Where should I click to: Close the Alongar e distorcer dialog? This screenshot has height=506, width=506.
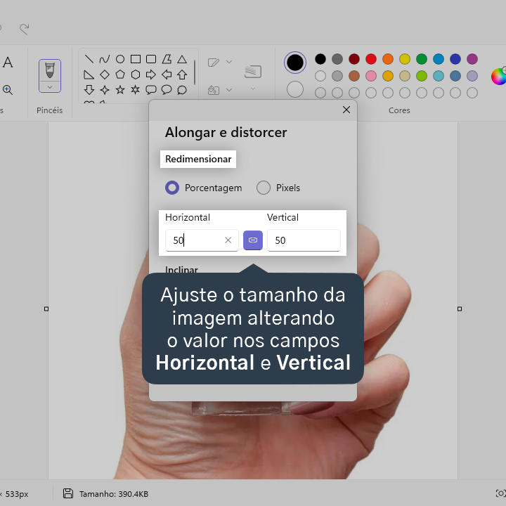pos(346,110)
